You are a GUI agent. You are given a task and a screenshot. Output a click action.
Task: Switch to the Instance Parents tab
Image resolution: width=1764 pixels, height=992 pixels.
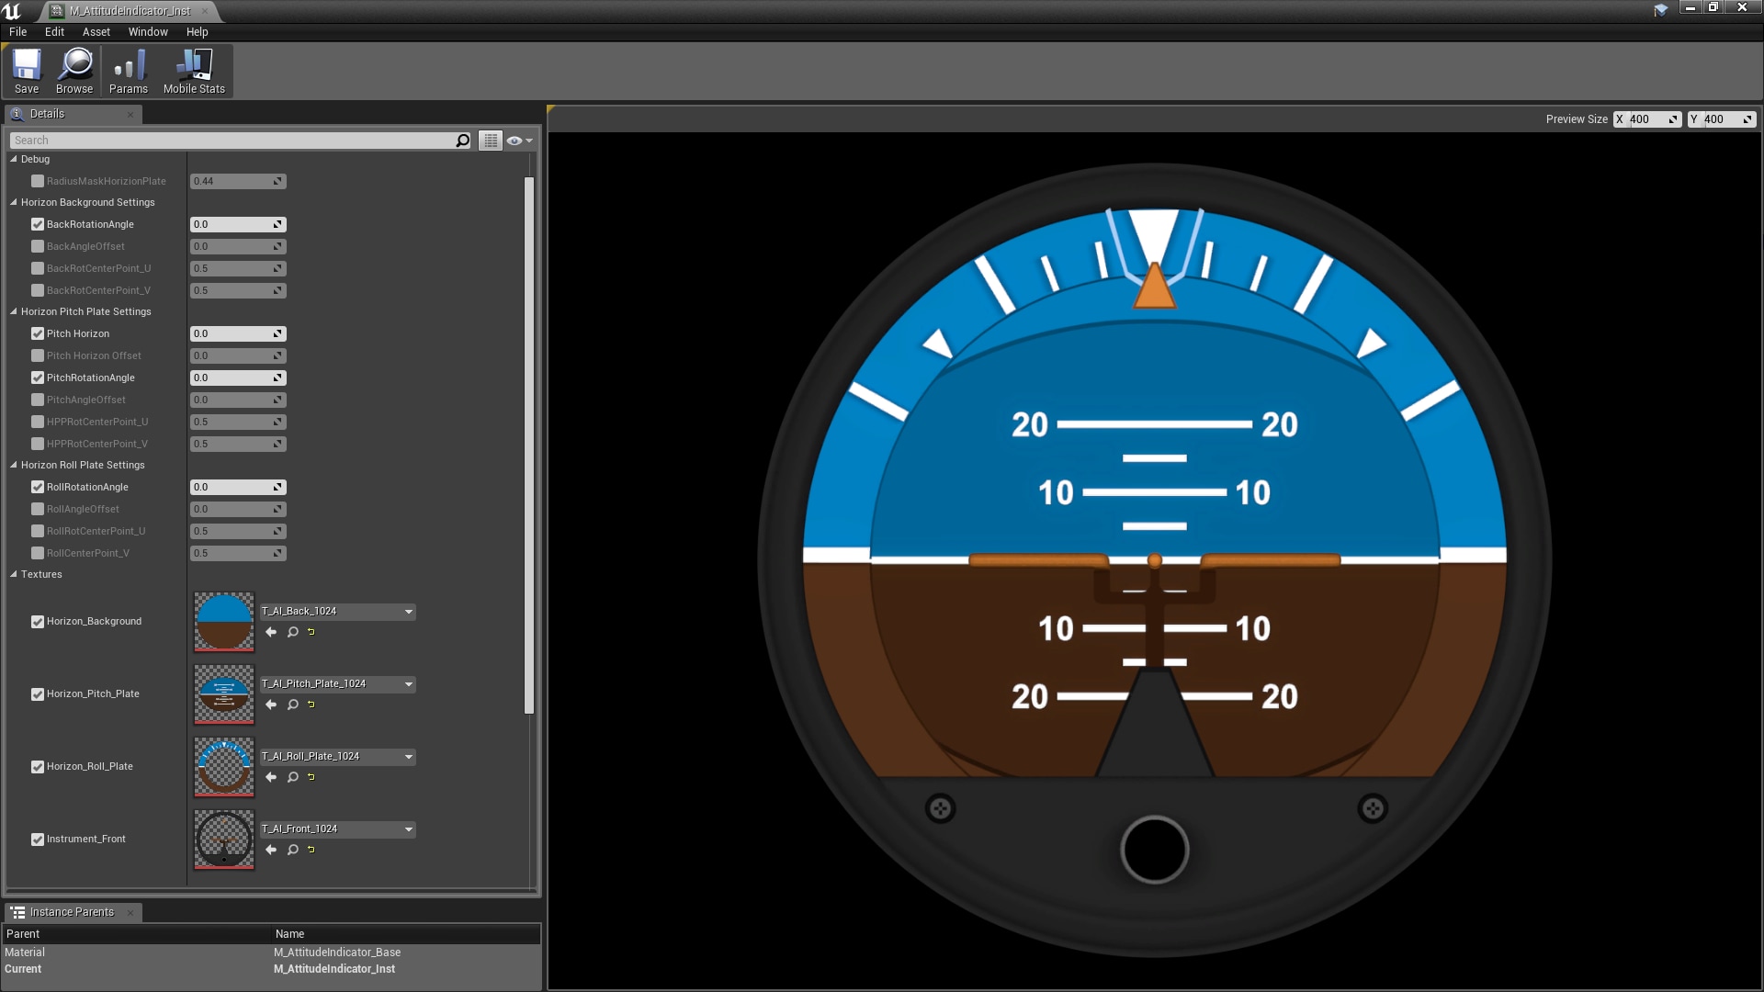[x=72, y=912]
